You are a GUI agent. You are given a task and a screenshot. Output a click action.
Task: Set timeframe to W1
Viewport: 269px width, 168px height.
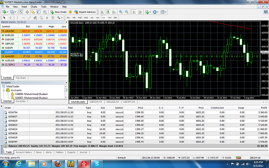click(110, 18)
